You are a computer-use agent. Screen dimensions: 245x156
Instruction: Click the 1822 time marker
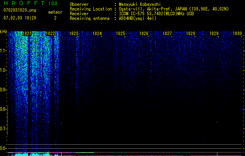click(51, 34)
